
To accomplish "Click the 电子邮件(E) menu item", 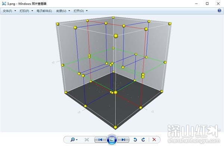I will pyautogui.click(x=44, y=11).
